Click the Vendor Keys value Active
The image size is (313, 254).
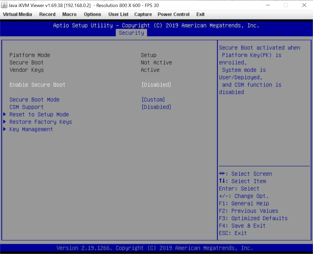150,70
